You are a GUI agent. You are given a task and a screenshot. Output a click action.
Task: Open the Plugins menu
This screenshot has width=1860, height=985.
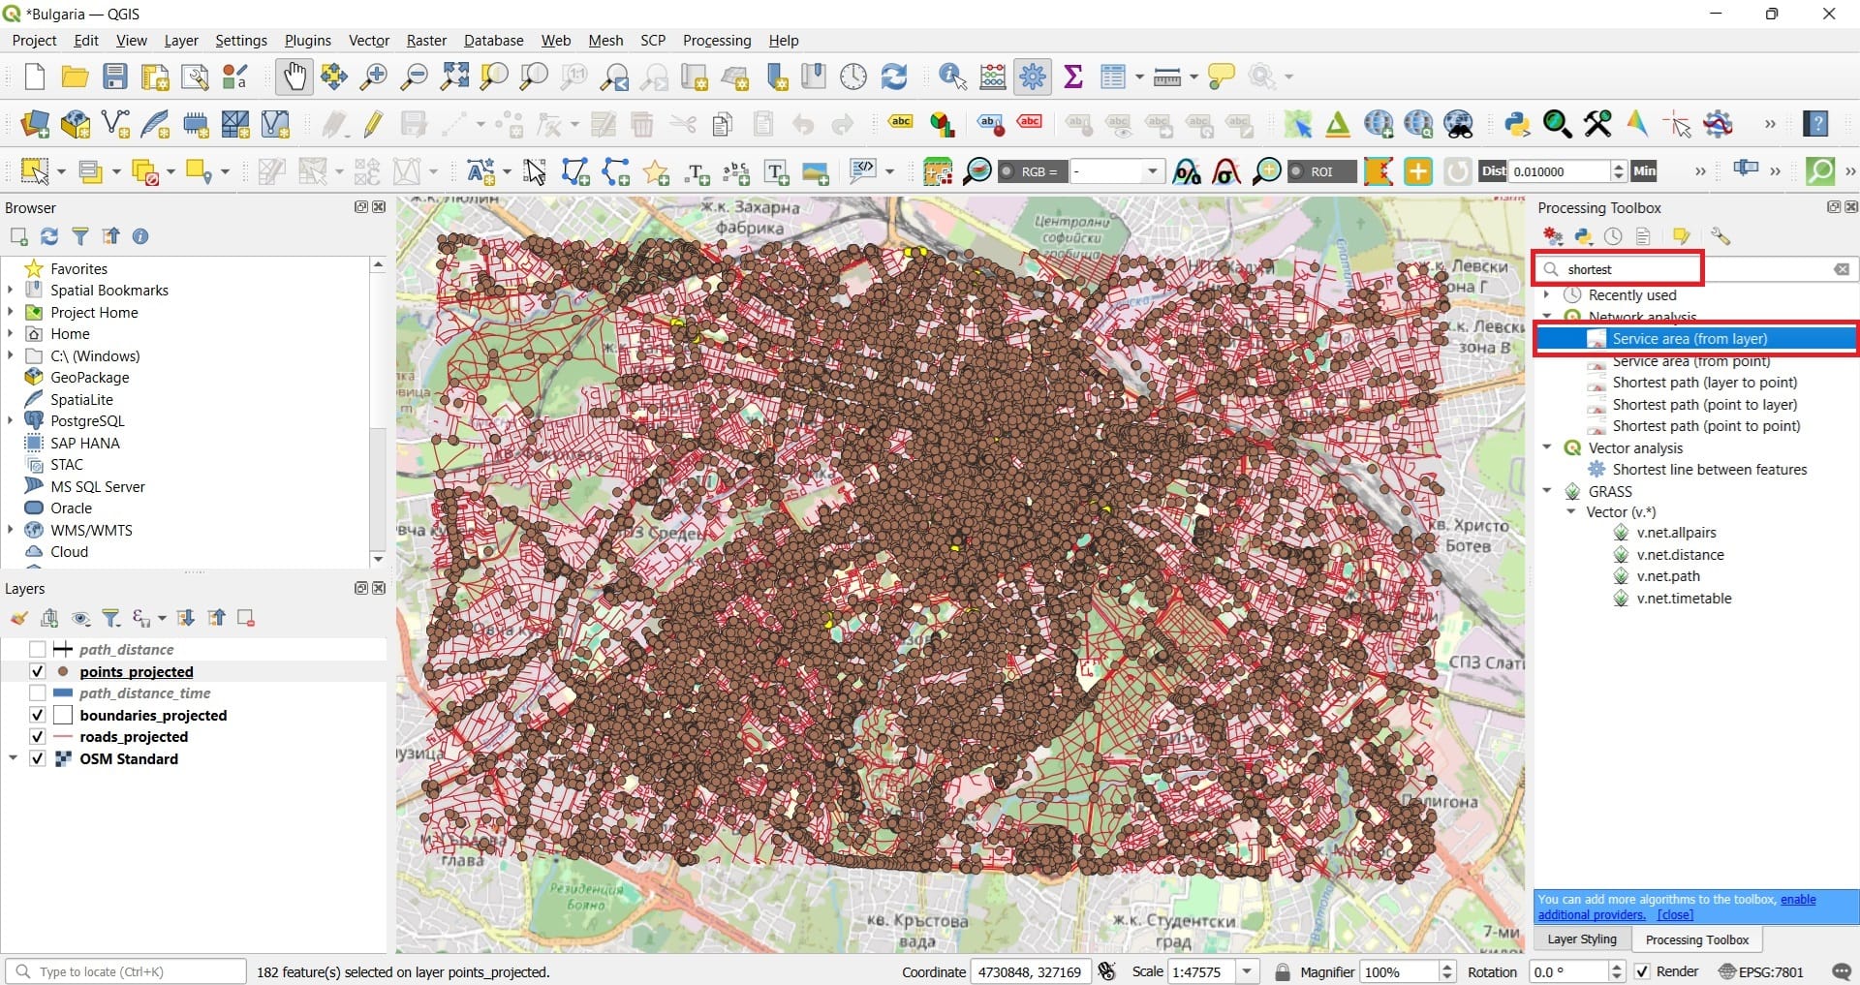coord(307,41)
